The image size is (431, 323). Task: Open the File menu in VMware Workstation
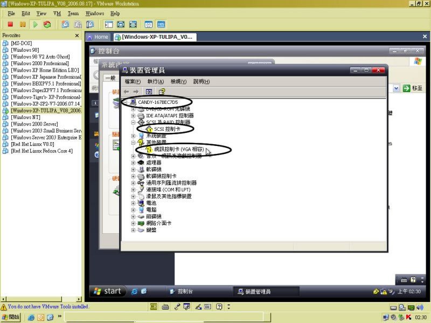click(11, 13)
